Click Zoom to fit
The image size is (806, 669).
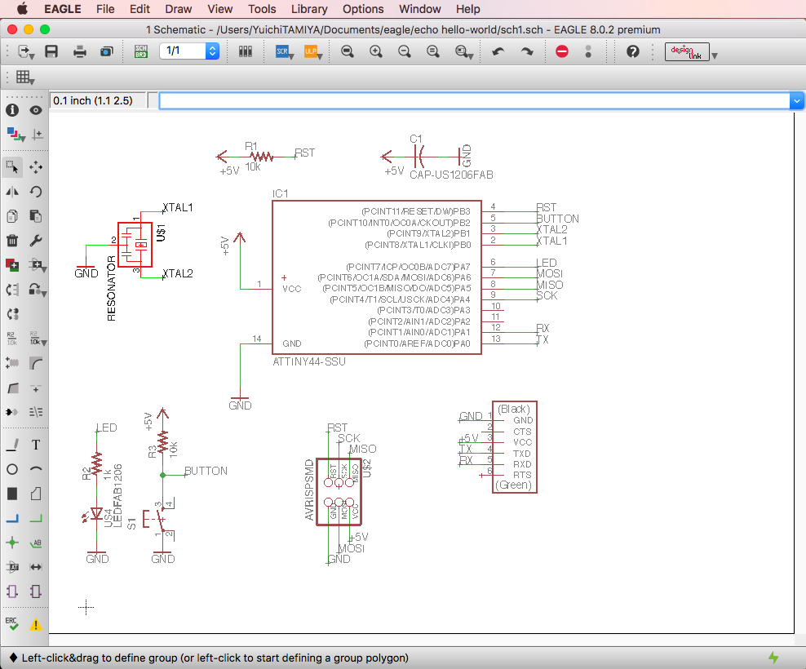[x=348, y=51]
